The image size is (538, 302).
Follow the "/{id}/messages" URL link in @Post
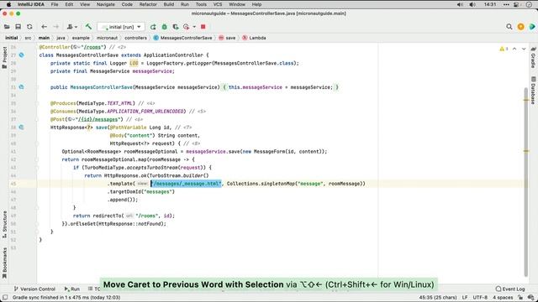[98, 119]
